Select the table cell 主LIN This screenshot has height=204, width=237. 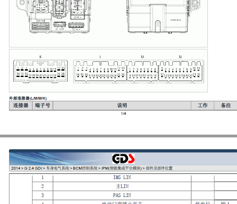[x=122, y=186]
